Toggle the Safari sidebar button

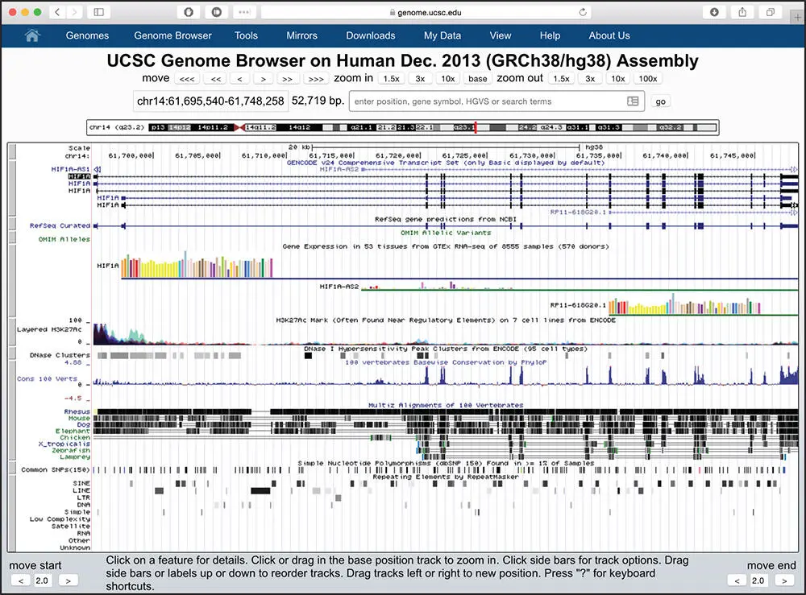tap(98, 12)
